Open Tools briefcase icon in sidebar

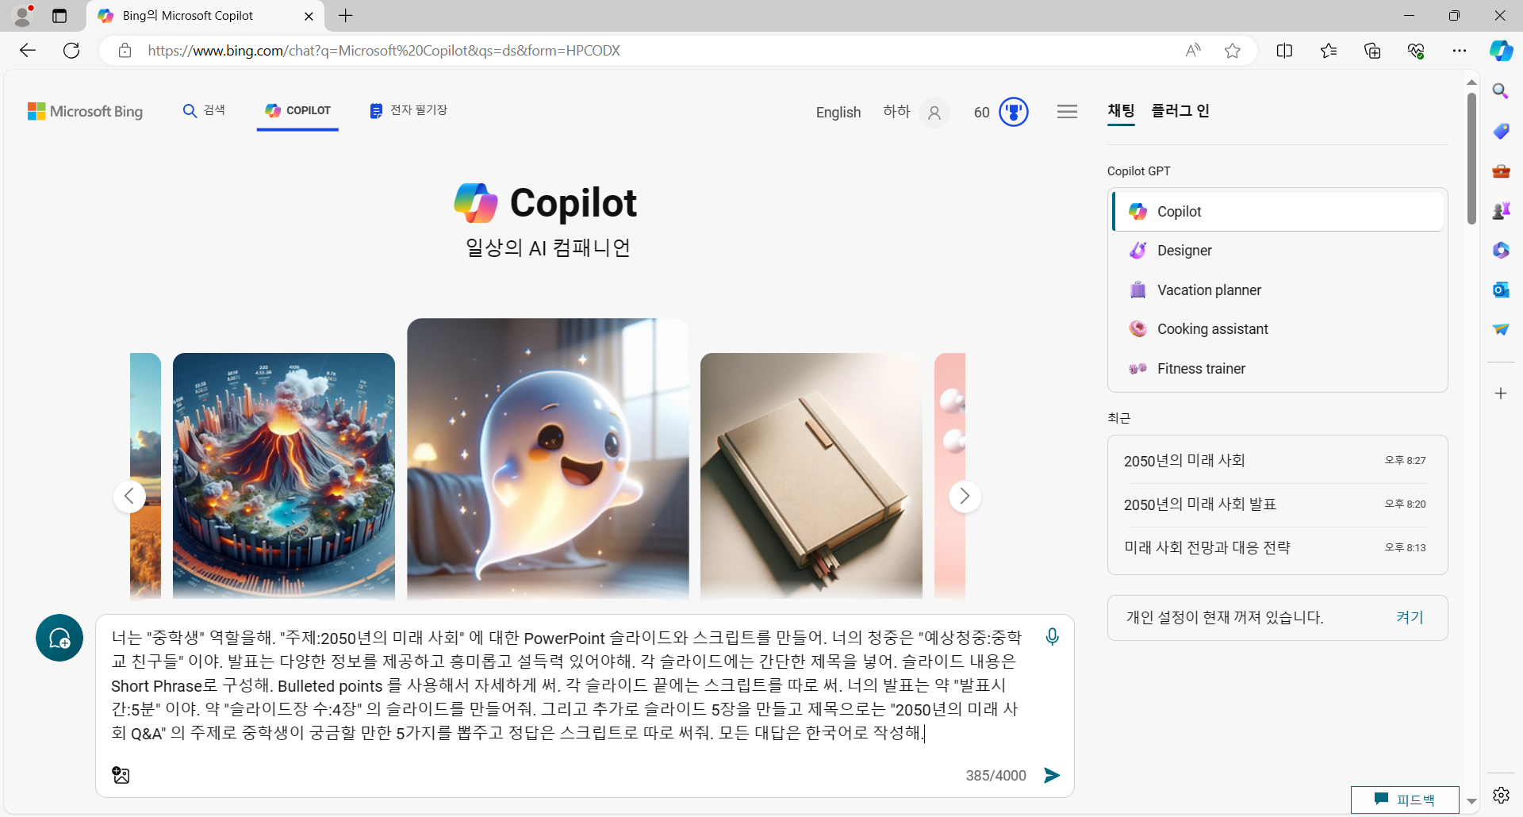point(1501,171)
